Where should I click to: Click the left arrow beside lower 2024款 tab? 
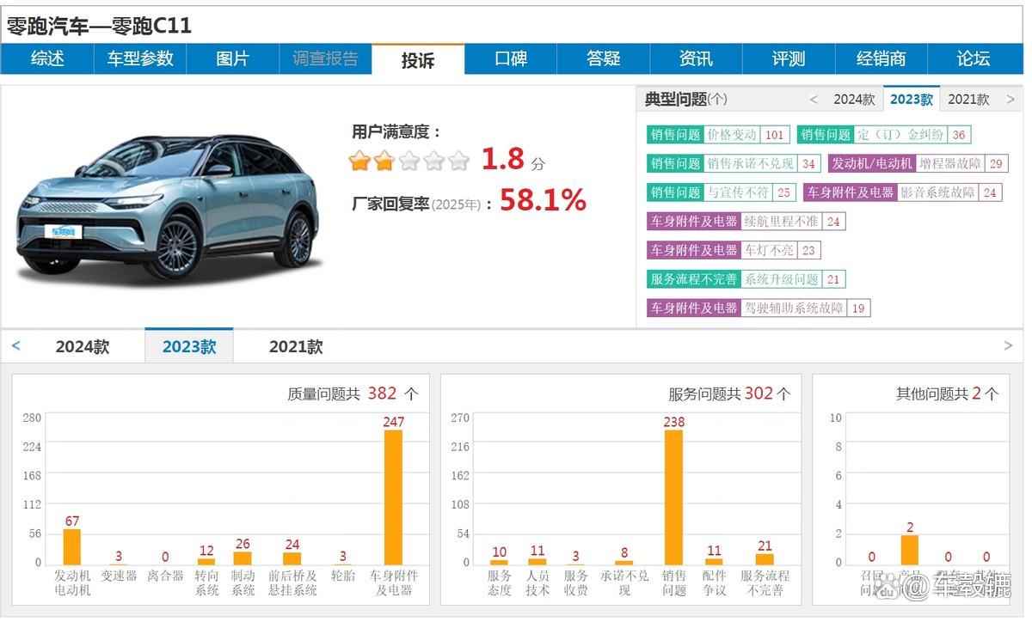pos(15,346)
